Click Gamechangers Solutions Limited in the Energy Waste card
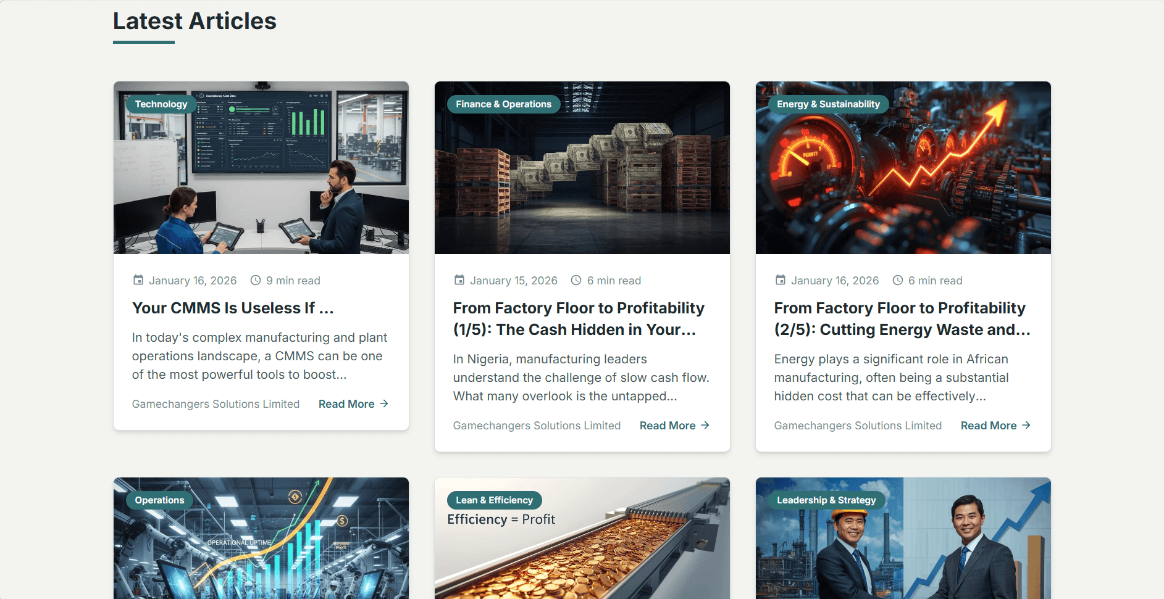Viewport: 1164px width, 599px height. tap(858, 426)
